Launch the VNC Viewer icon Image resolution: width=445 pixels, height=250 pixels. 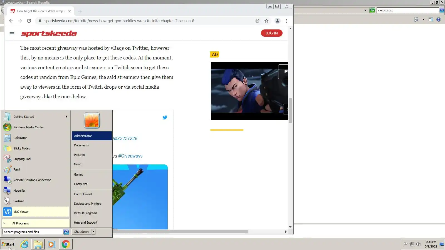point(7,212)
